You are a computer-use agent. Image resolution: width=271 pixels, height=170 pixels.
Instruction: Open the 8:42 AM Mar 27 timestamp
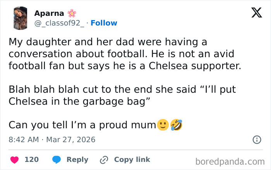(52, 139)
